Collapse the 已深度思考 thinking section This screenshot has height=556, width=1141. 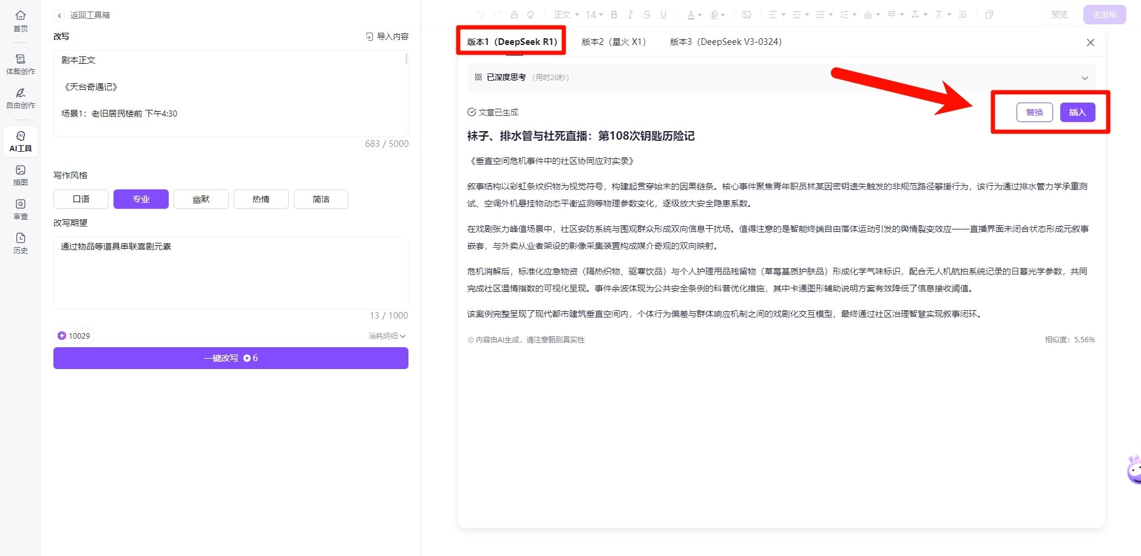1085,78
